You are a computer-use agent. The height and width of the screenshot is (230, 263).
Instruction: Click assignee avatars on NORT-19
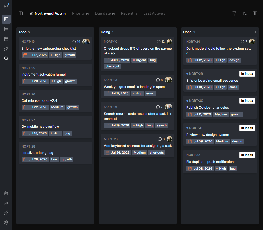click(86, 42)
